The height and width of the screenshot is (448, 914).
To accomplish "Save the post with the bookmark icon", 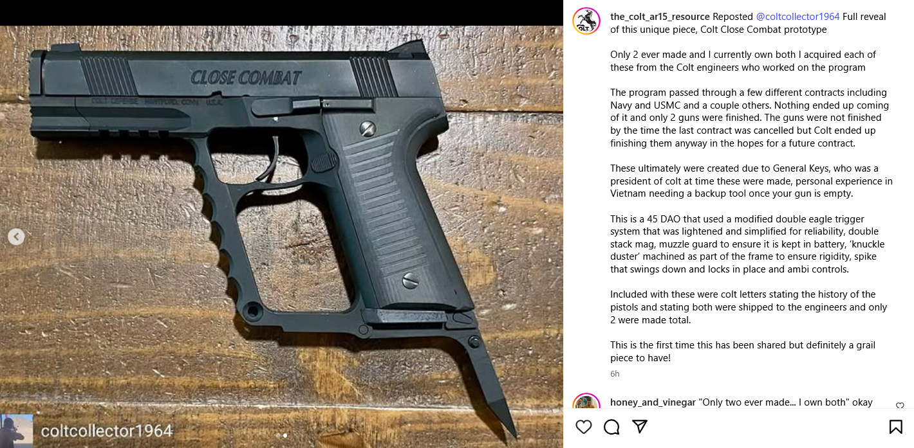I will [x=895, y=427].
